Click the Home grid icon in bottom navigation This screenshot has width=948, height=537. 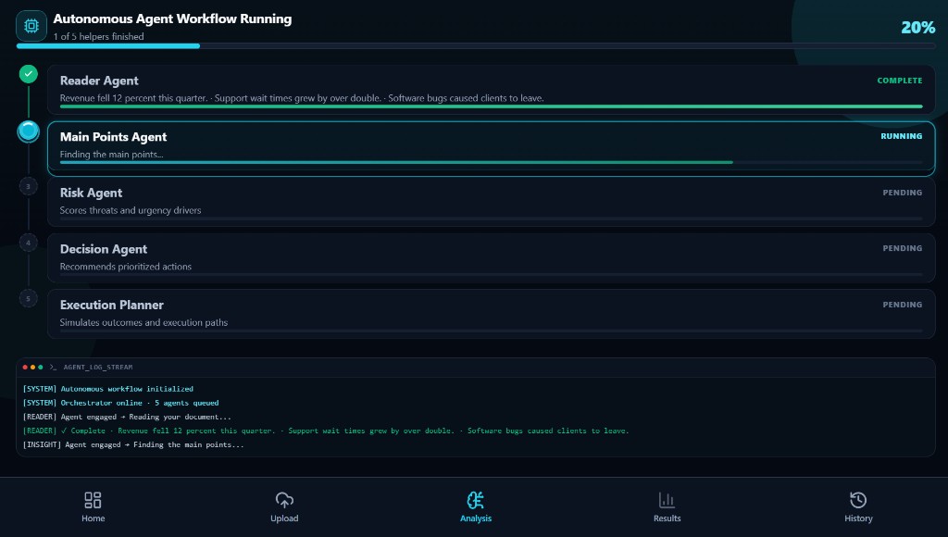pos(94,500)
